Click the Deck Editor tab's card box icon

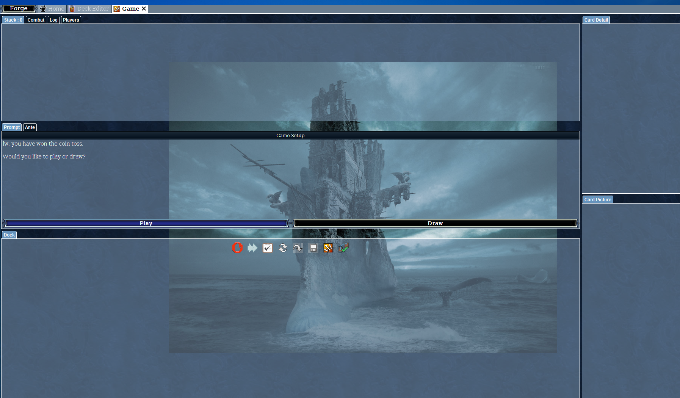pyautogui.click(x=72, y=9)
